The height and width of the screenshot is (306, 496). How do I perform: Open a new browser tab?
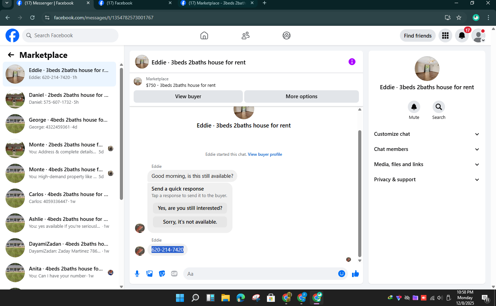(x=265, y=3)
